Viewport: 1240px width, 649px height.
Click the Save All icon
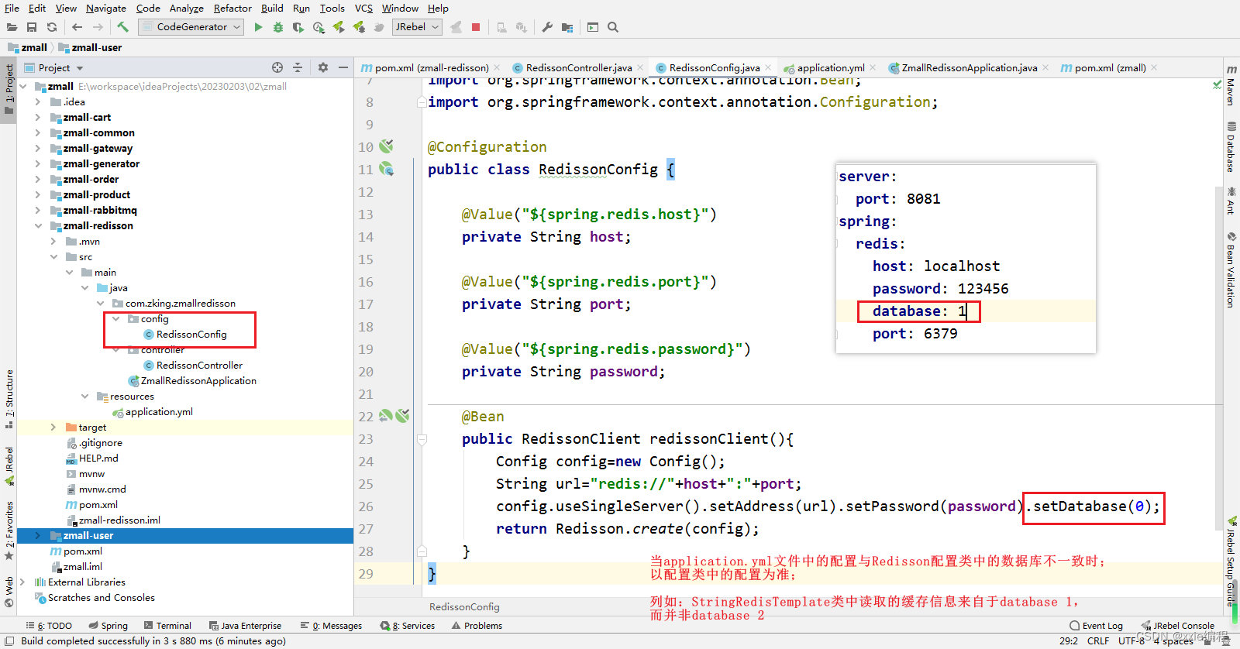(x=32, y=27)
